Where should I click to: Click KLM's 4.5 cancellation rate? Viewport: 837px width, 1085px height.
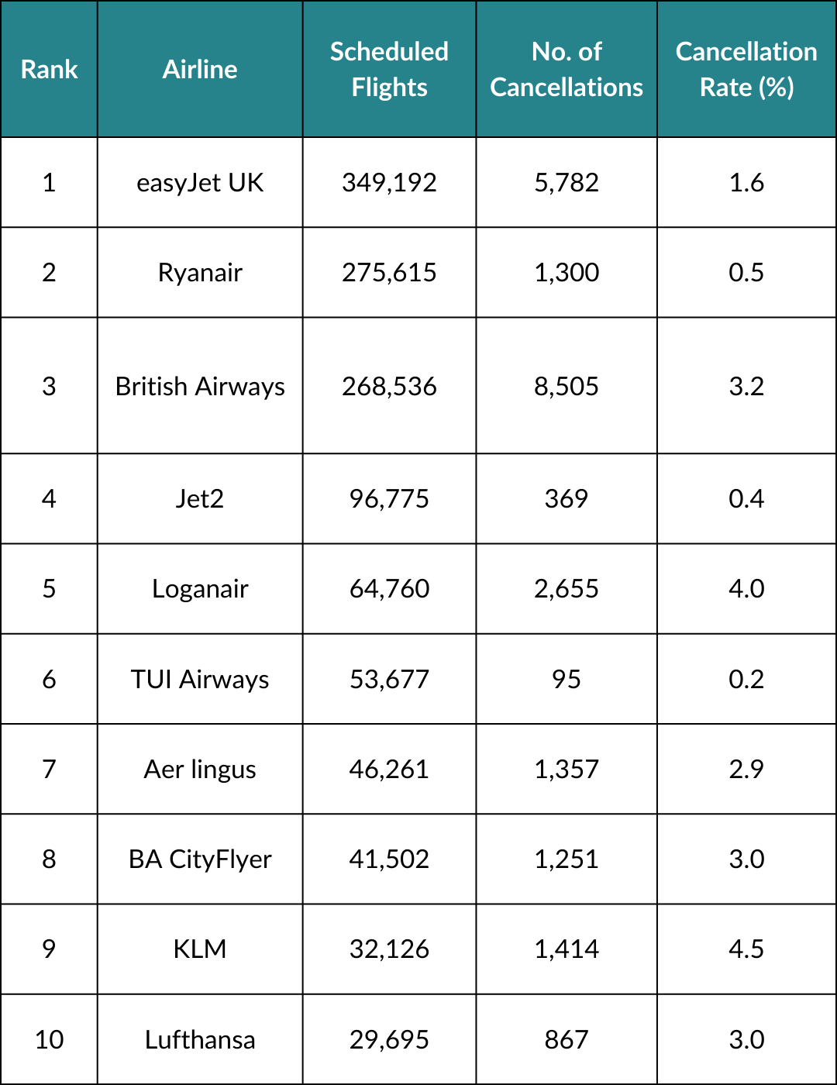coord(746,949)
